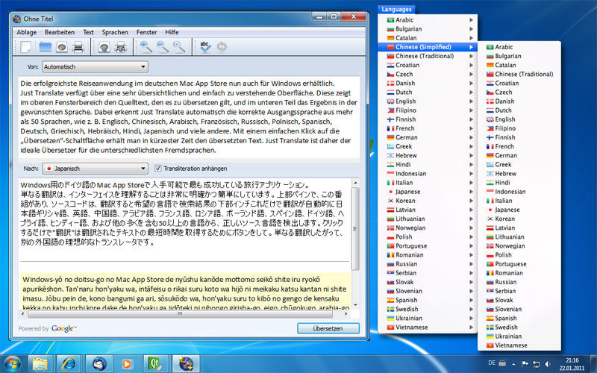
Task: Open the Von source language dropdown
Action: 95,66
